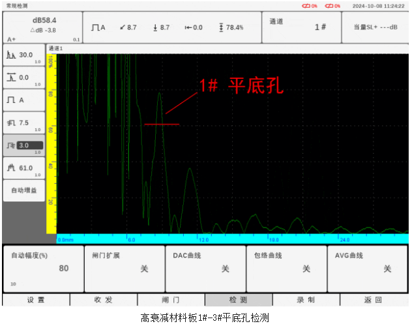The image size is (410, 326).
Task: Select the gate A selector in sidebar
Action: pyautogui.click(x=24, y=100)
